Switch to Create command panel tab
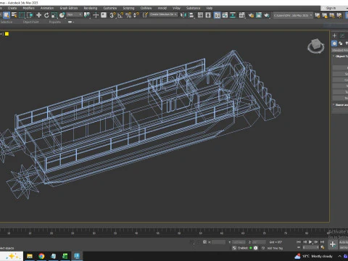This screenshot has width=348, height=261. (334, 36)
